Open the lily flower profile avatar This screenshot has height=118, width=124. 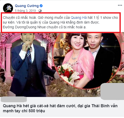(8, 8)
